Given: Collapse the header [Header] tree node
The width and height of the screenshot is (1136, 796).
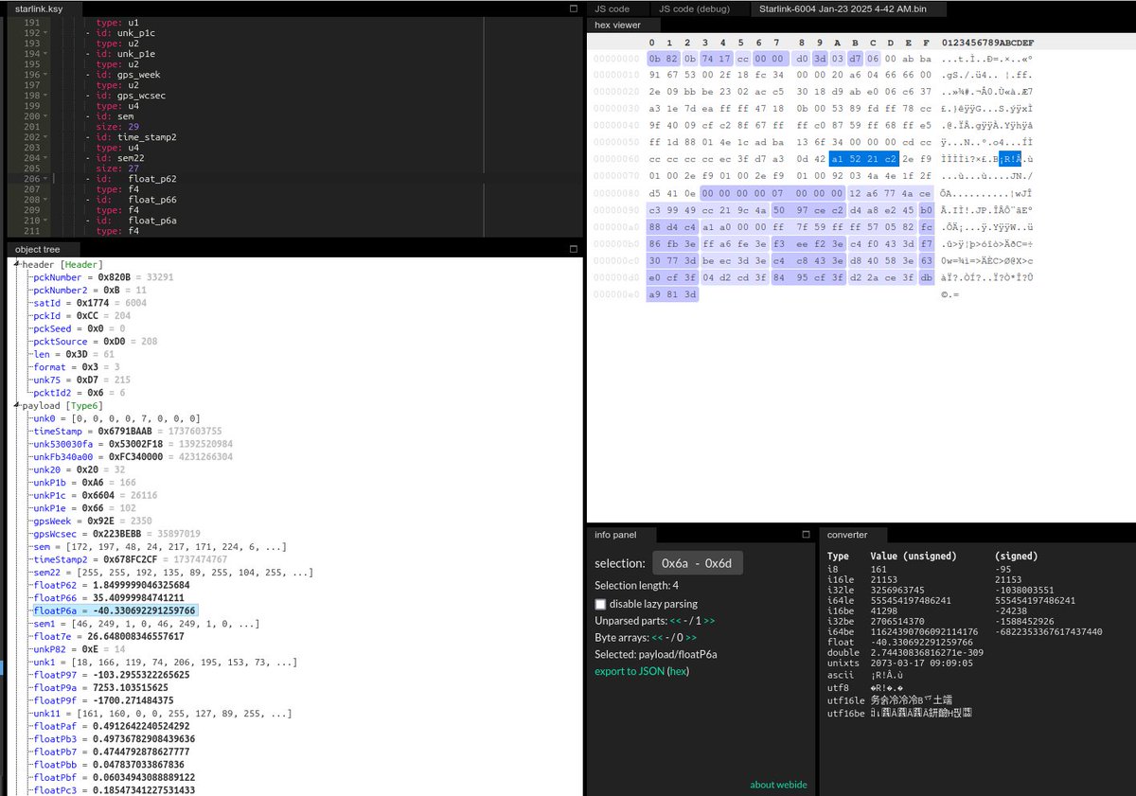Looking at the screenshot, I should [x=14, y=264].
